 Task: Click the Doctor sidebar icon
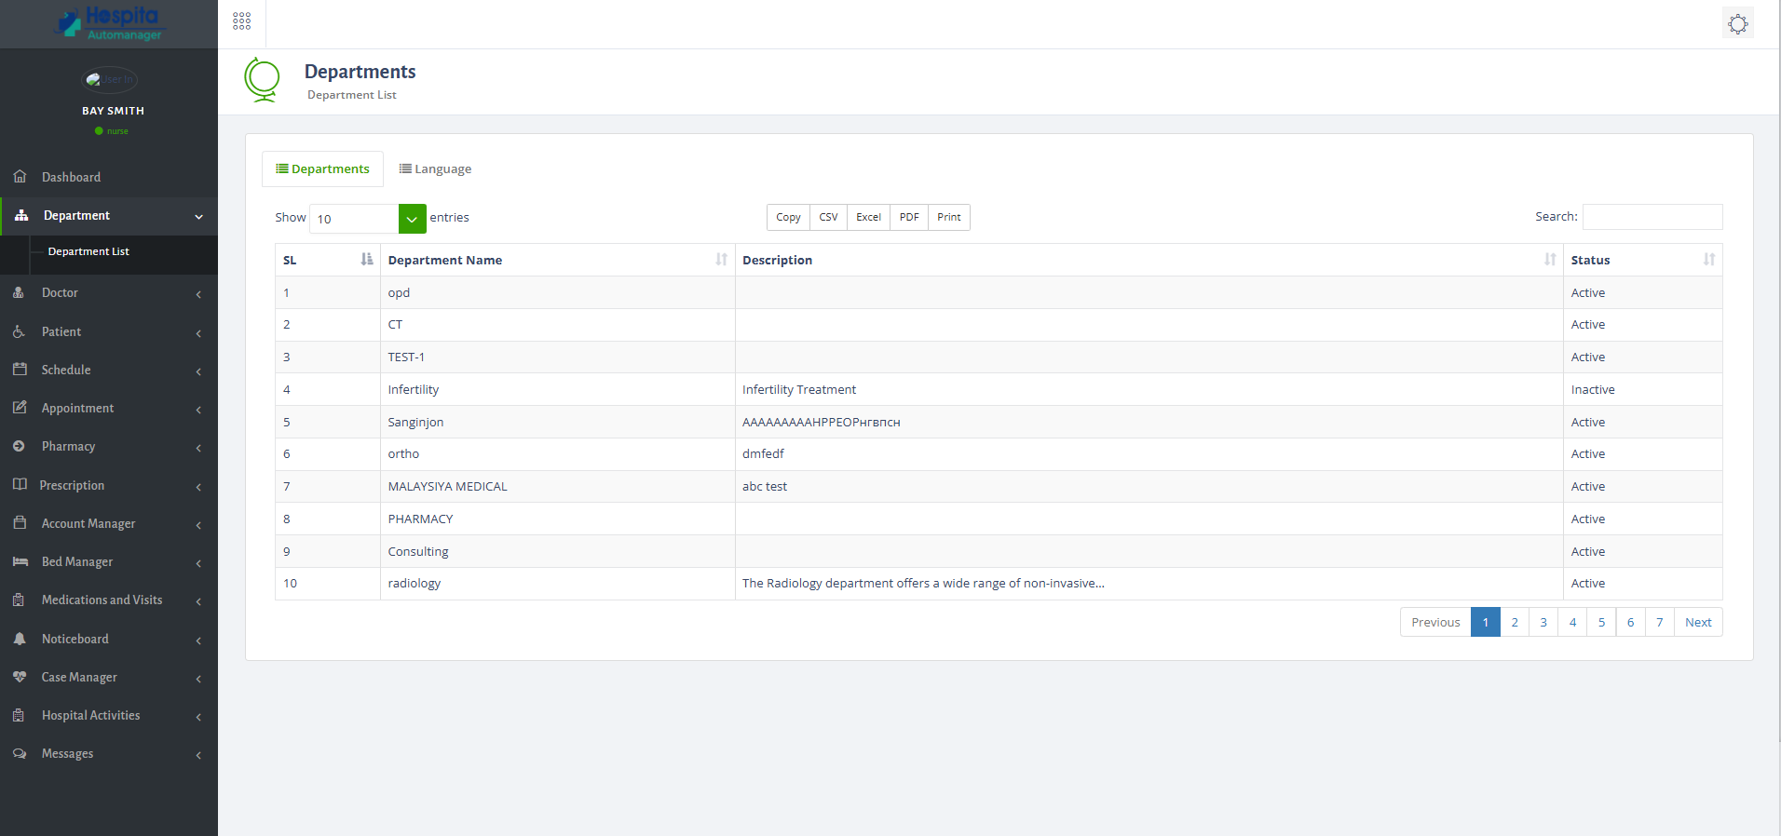[x=19, y=292]
